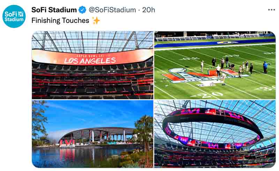This screenshot has height=171, width=279.
Task: Click the LOS ANGELES text on scoreboard
Action: coord(90,61)
